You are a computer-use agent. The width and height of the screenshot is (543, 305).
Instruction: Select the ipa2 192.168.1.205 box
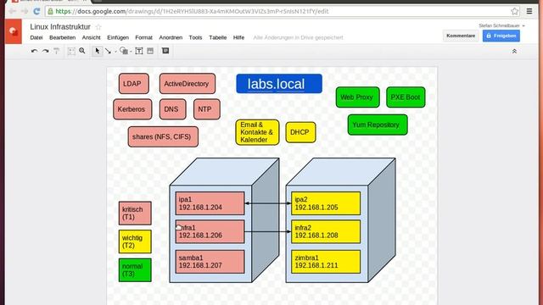tap(326, 203)
